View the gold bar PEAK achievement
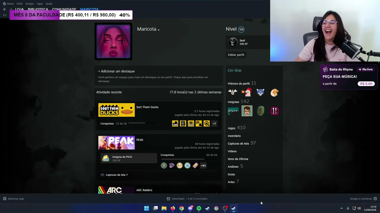 (195, 165)
